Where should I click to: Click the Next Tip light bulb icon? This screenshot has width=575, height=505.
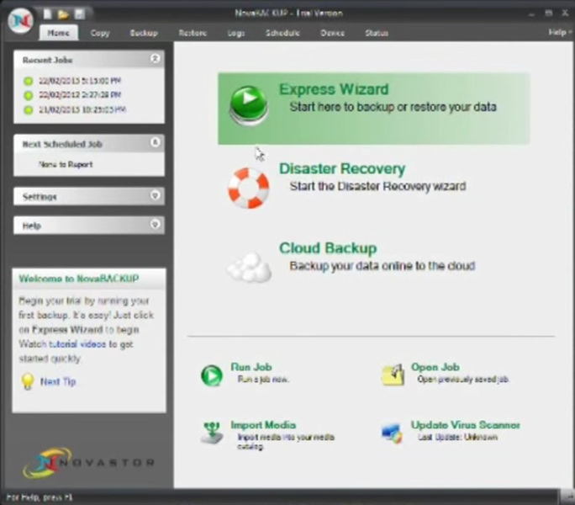point(28,381)
